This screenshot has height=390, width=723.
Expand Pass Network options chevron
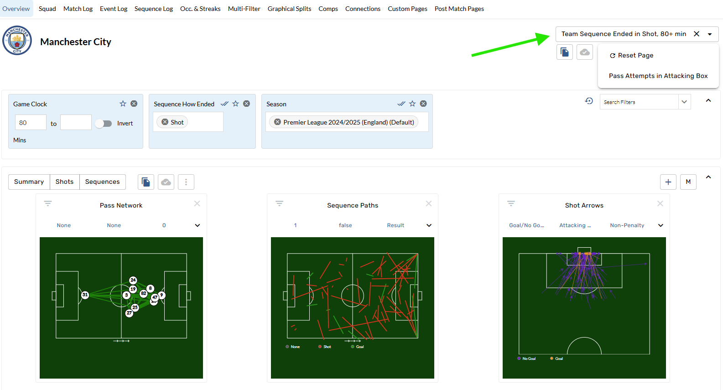tap(198, 225)
